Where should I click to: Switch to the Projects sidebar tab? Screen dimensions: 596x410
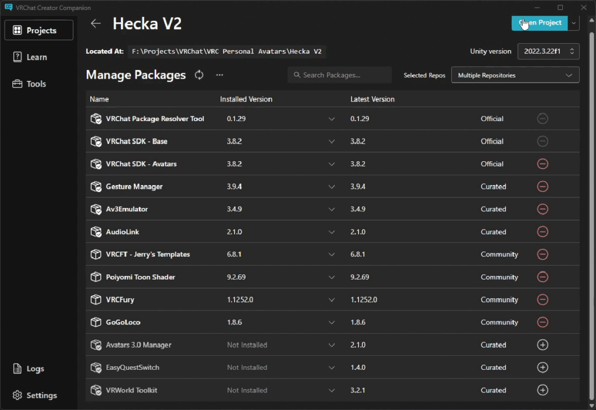[39, 30]
